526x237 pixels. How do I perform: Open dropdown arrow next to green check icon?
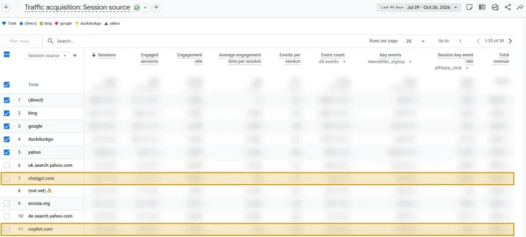point(145,8)
